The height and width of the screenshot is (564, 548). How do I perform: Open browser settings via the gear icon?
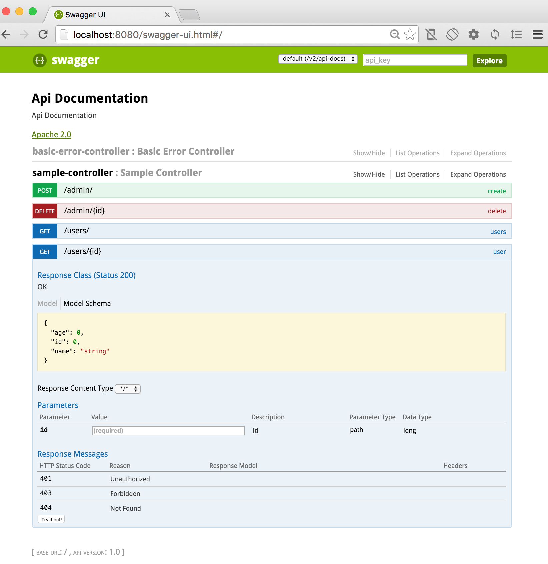coord(474,34)
